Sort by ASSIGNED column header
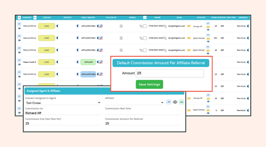Screen dimensions: 266x147 click(x=243, y=18)
